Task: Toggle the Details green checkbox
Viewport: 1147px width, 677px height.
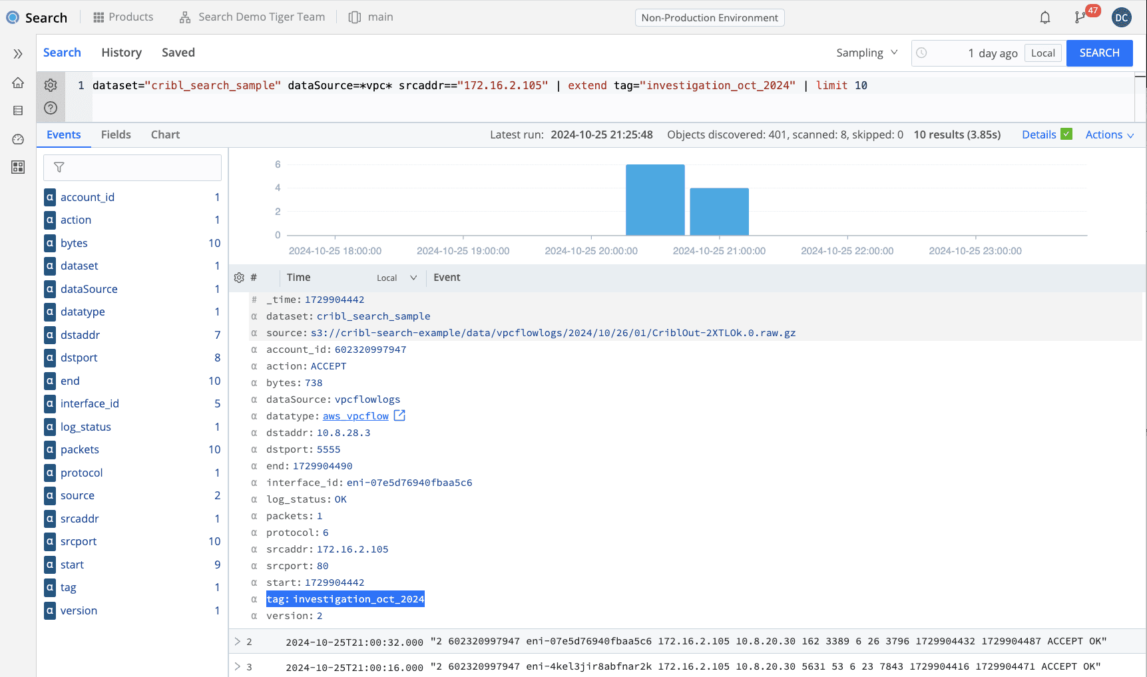Action: [1066, 134]
